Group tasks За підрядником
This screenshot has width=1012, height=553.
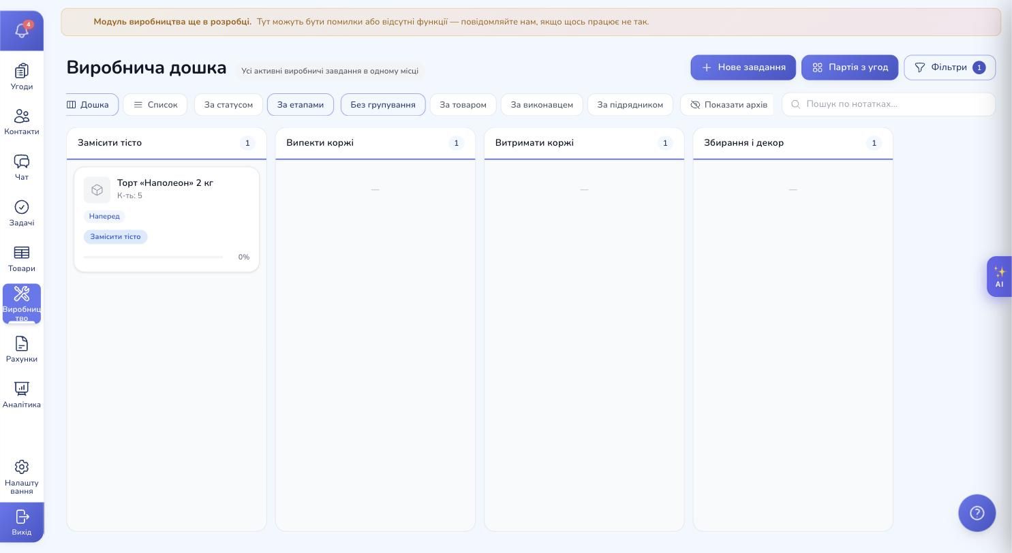coord(630,105)
